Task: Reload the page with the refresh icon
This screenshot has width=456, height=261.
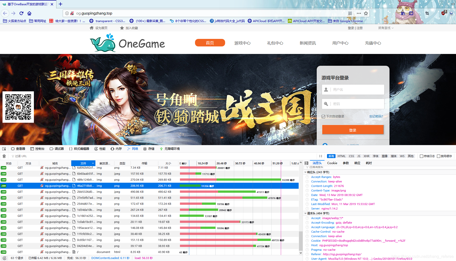Action: [22, 13]
